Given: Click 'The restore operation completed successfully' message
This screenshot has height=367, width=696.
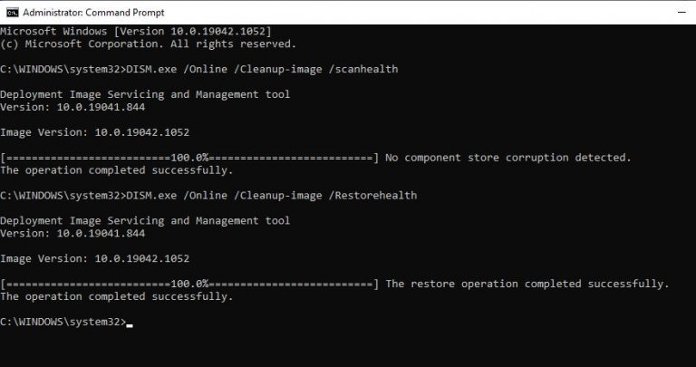Looking at the screenshot, I should coord(527,284).
